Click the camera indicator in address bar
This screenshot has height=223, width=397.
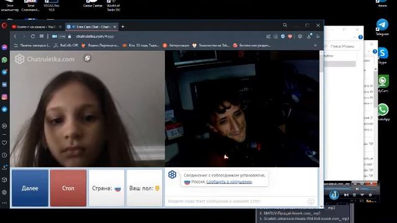pyautogui.click(x=55, y=37)
